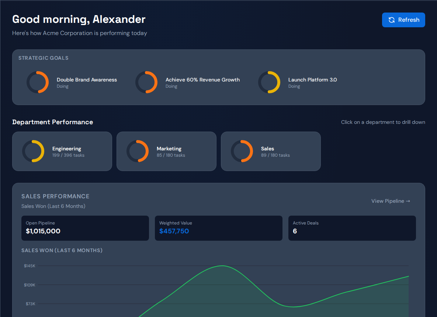Image resolution: width=437 pixels, height=317 pixels.
Task: Open the View Pipeline link
Action: [391, 201]
